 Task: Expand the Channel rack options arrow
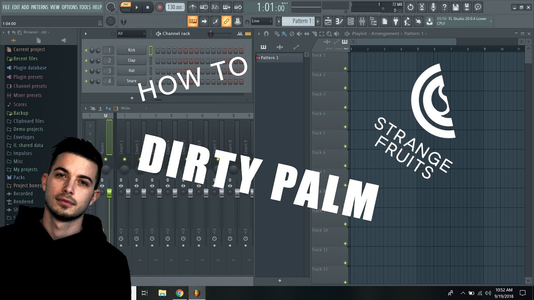(86, 34)
